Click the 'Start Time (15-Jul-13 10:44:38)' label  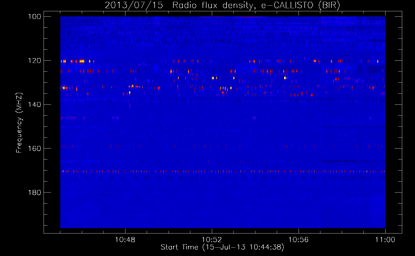[222, 247]
